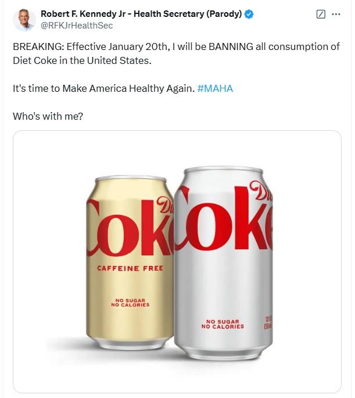355x398 pixels.
Task: Click the "Who's with me?" text
Action: 48,116
